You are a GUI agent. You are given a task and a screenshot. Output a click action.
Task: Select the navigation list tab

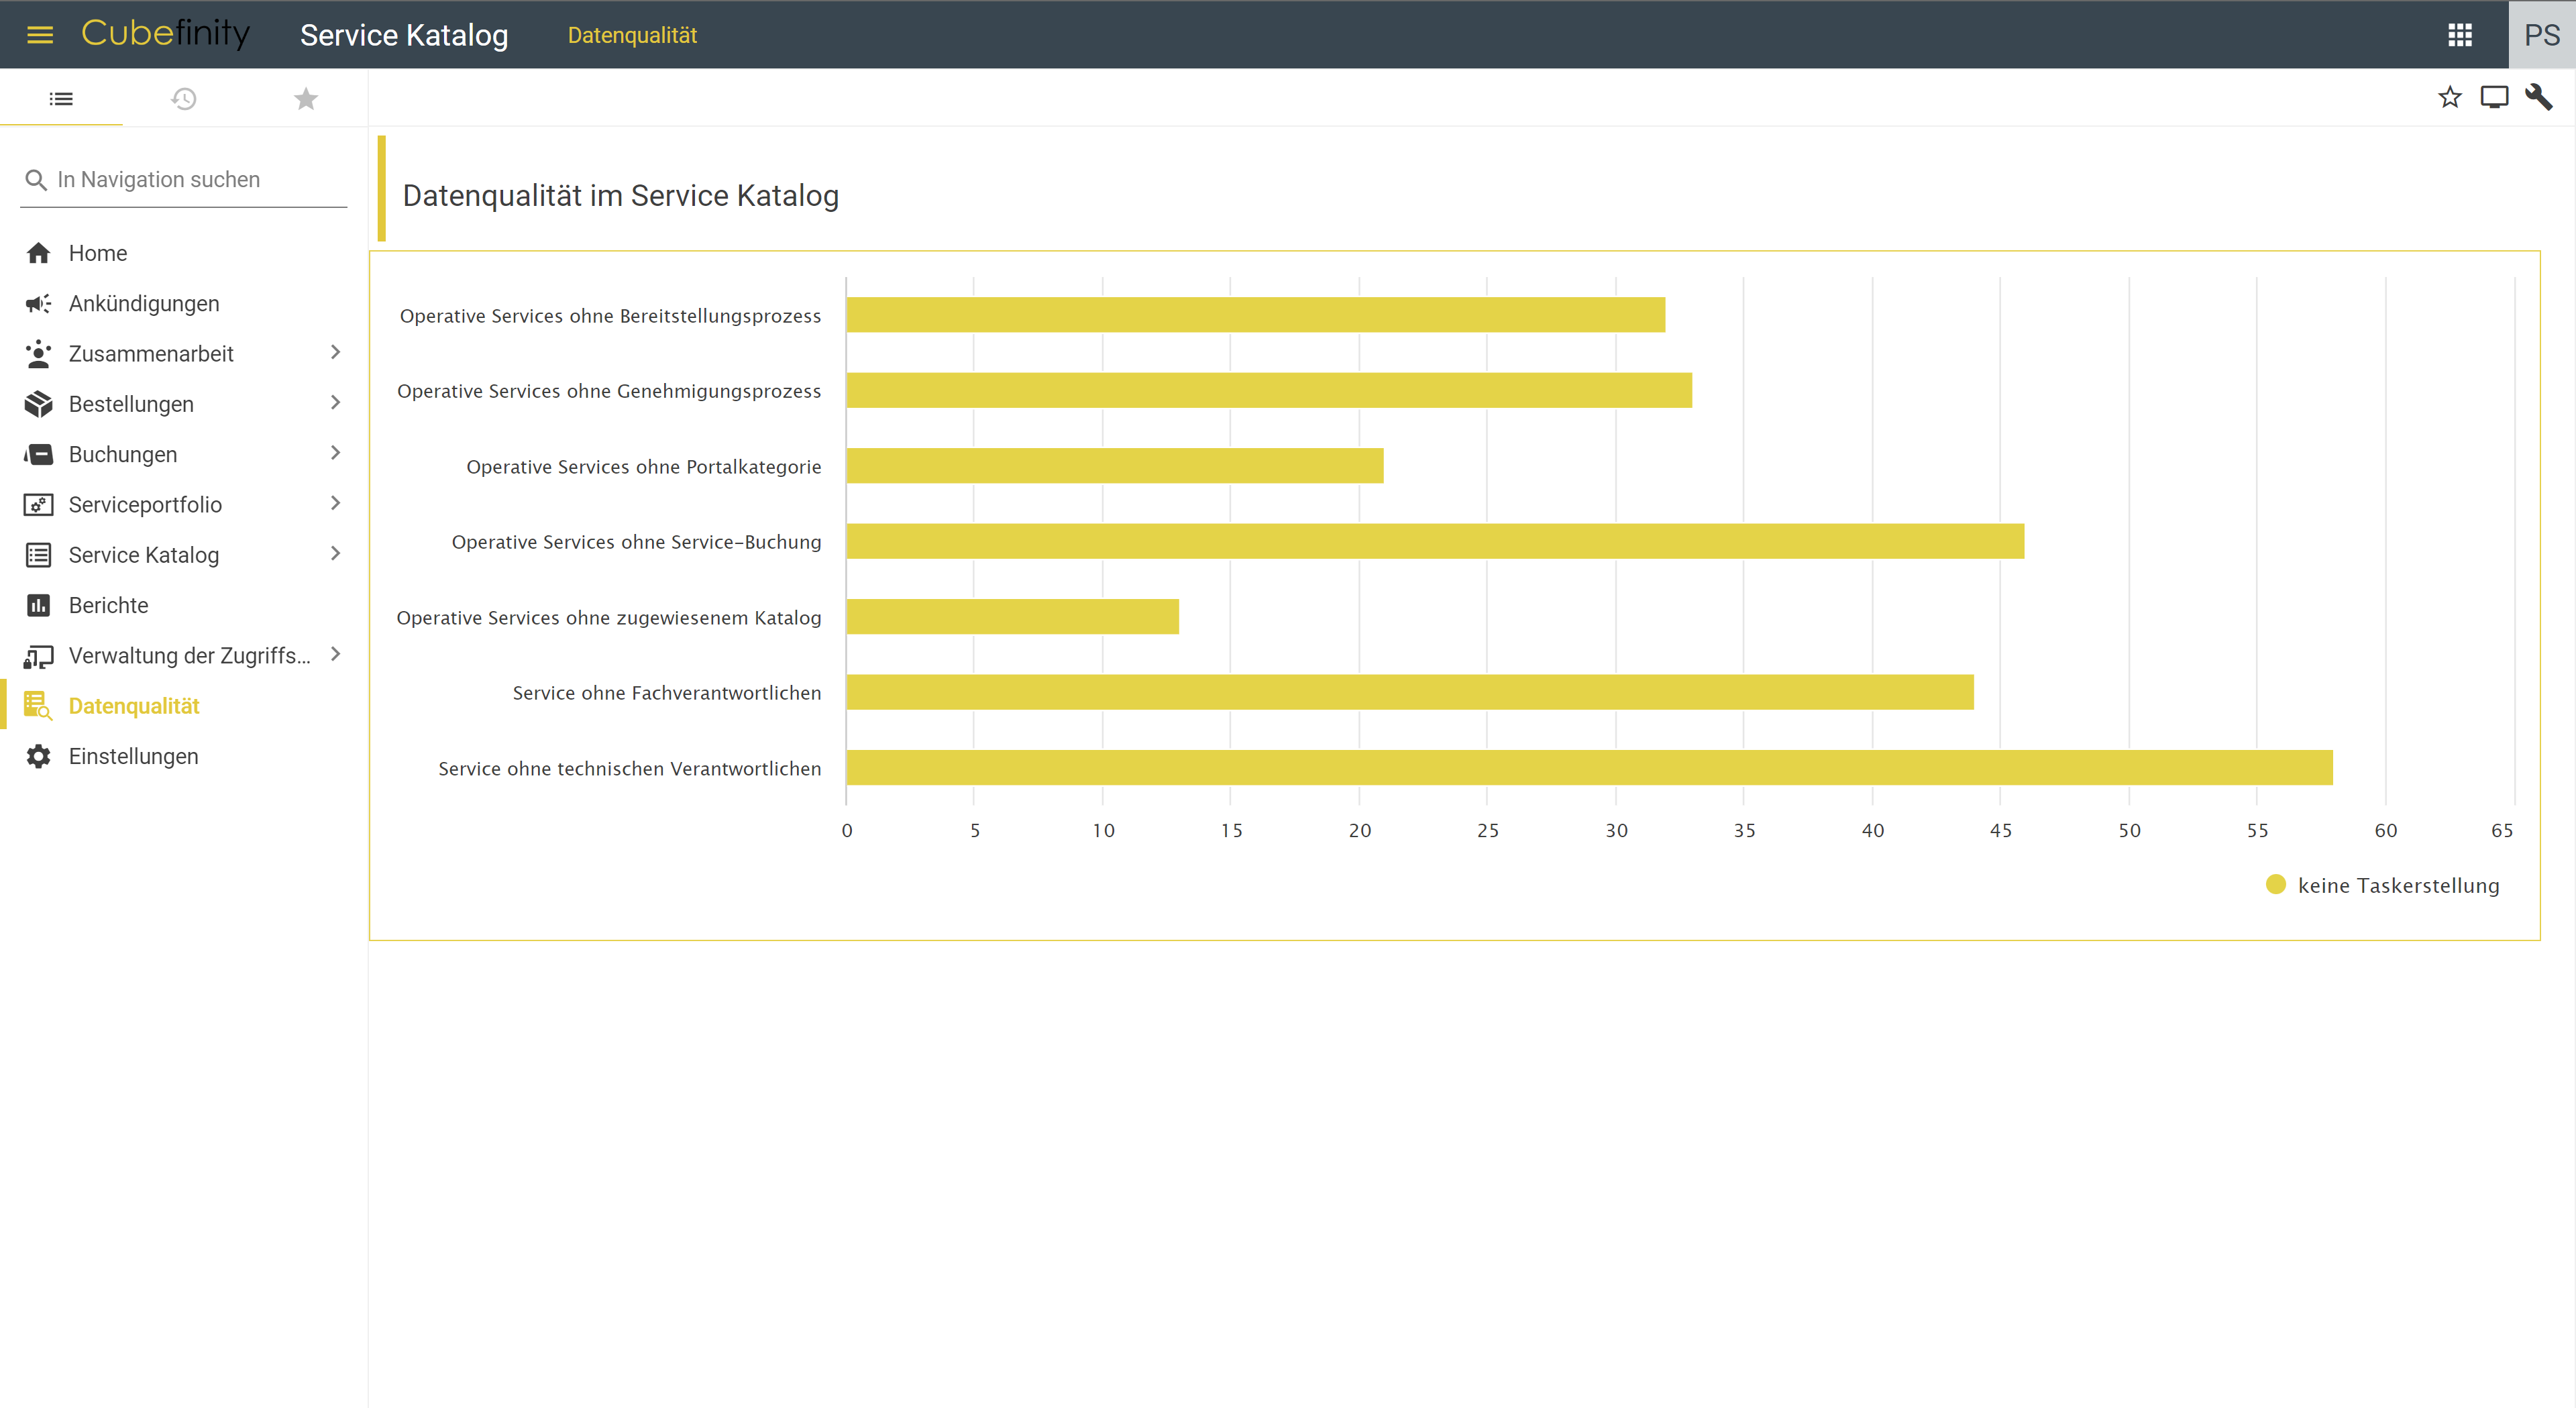[61, 98]
